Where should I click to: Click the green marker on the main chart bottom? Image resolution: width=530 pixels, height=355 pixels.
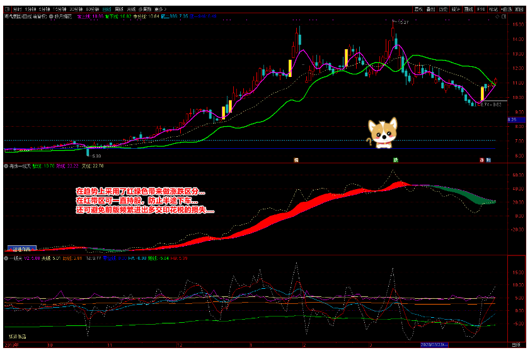click(x=396, y=160)
